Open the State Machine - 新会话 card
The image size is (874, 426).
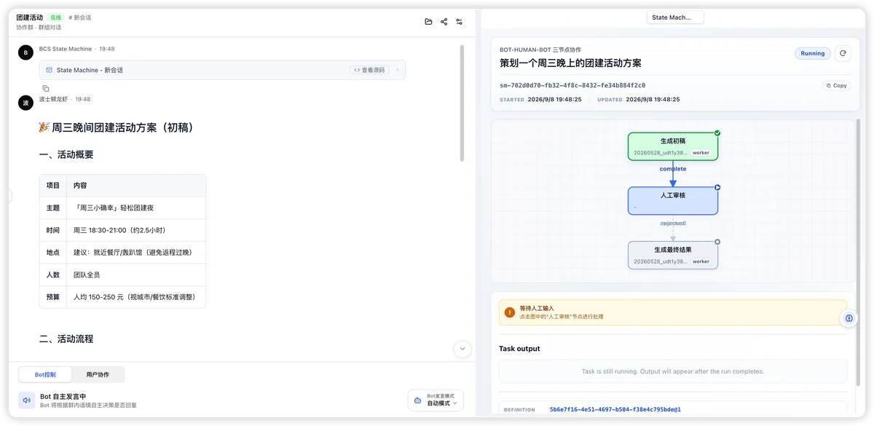pyautogui.click(x=222, y=70)
